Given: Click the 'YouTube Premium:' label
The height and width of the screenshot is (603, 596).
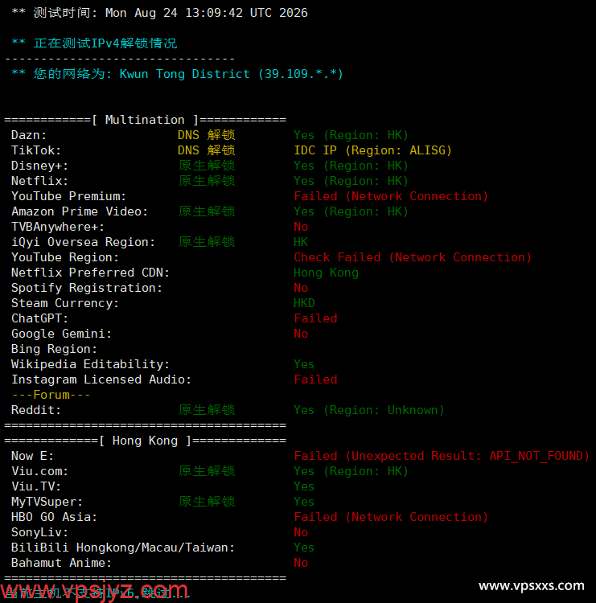Looking at the screenshot, I should point(68,196).
